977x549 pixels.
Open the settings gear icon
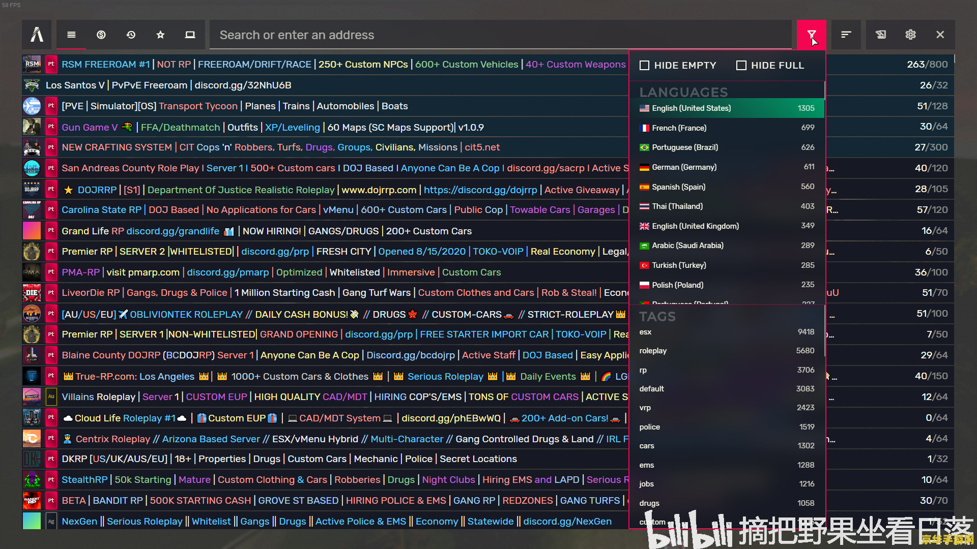pyautogui.click(x=910, y=35)
